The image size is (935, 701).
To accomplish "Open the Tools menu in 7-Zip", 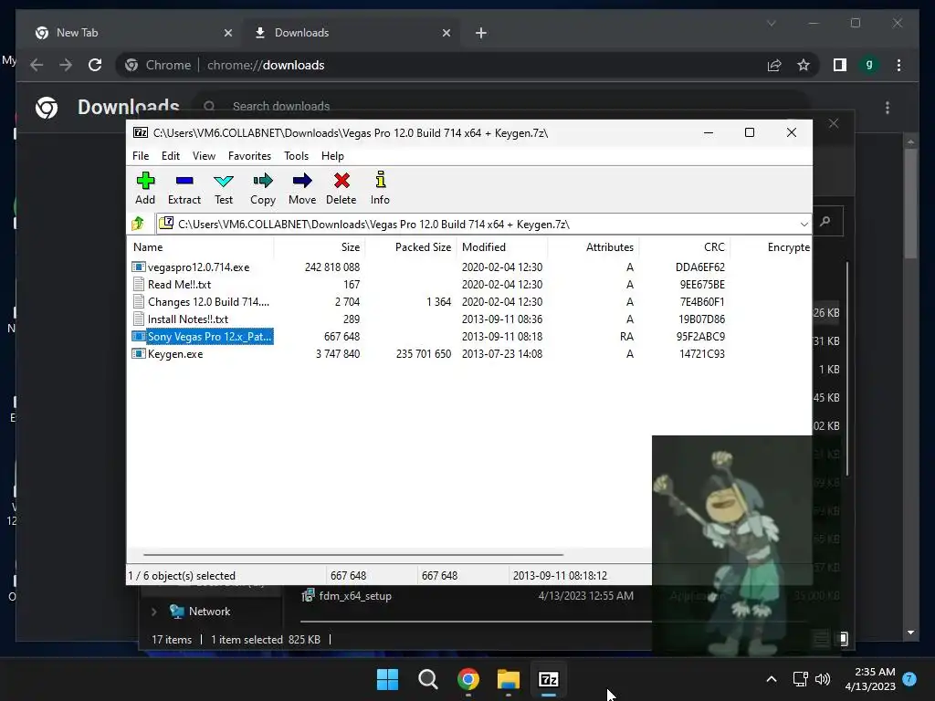I will [x=297, y=155].
